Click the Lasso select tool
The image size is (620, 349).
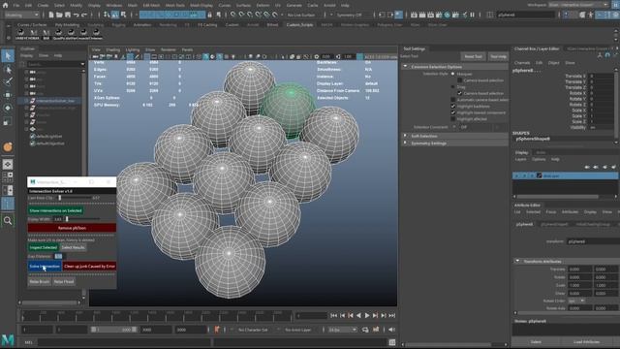[x=8, y=69]
